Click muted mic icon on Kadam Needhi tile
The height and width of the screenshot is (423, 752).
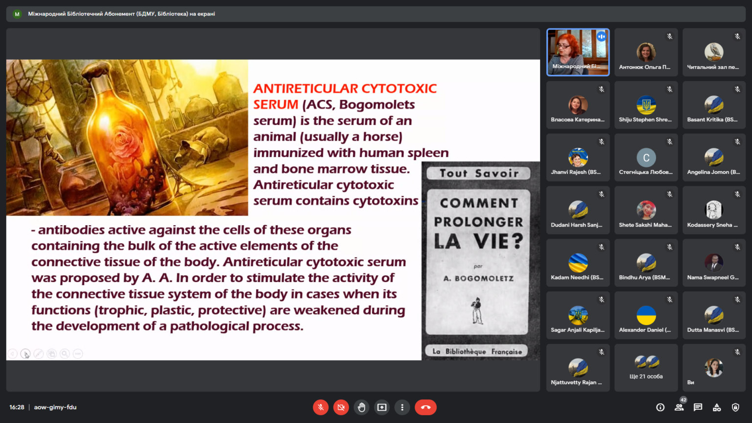coord(602,247)
